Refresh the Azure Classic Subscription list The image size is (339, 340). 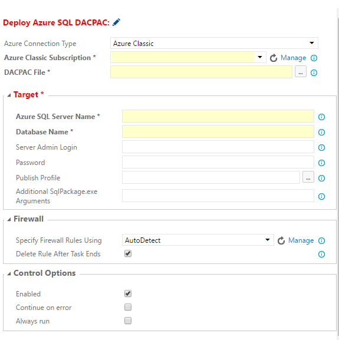click(274, 58)
